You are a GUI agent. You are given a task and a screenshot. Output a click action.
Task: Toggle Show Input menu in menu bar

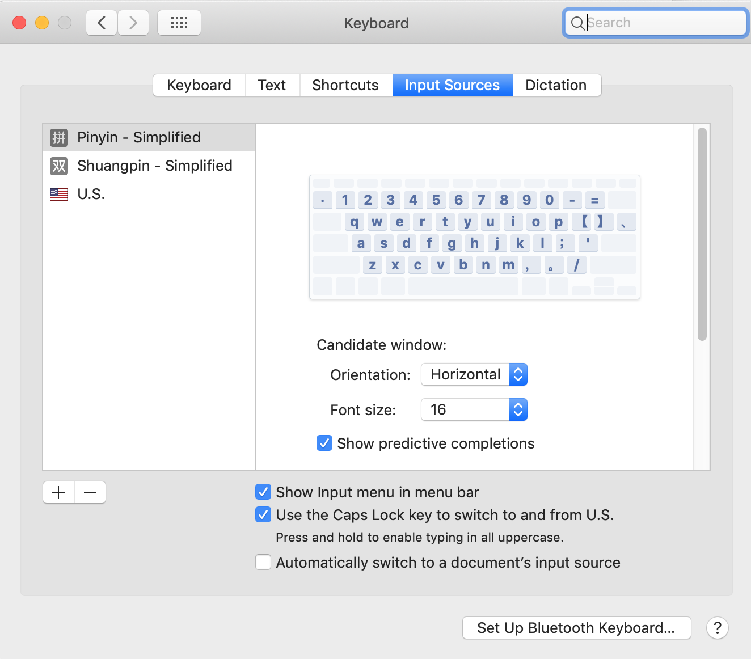point(263,492)
